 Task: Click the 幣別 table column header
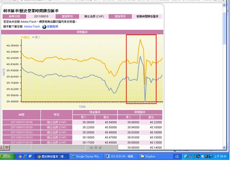click(56, 115)
